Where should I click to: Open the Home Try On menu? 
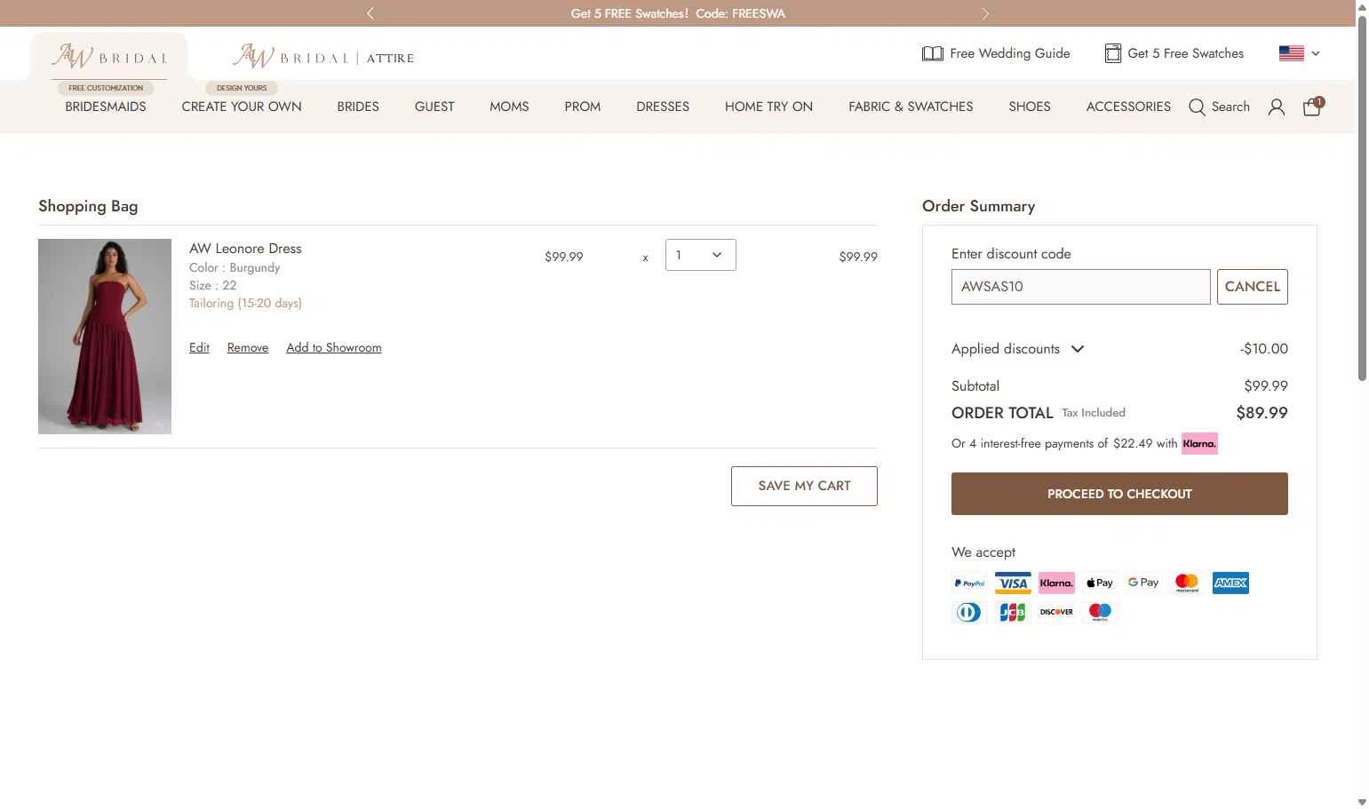(x=768, y=107)
